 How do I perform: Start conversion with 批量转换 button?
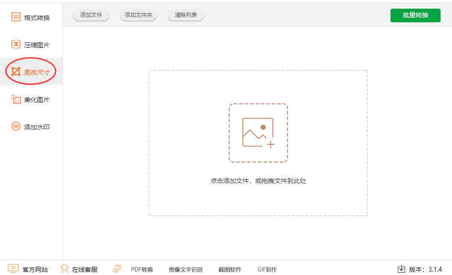[x=416, y=15]
